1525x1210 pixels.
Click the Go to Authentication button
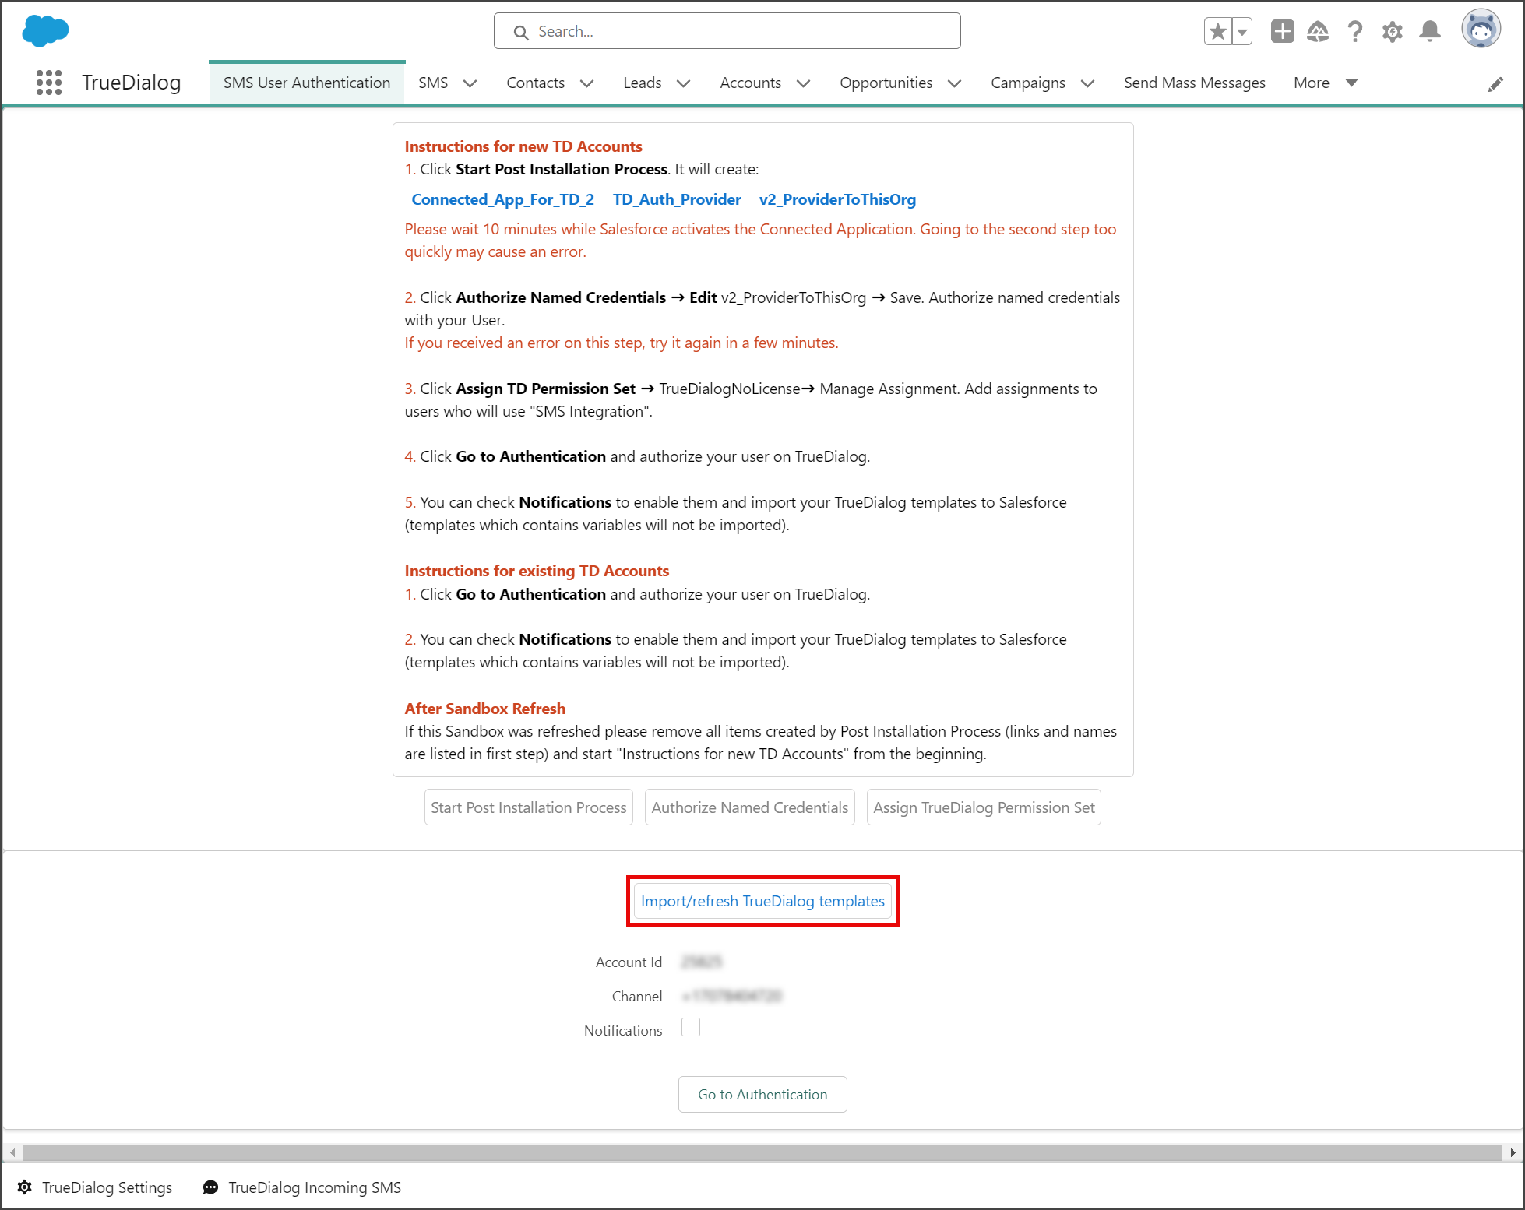tap(762, 1094)
